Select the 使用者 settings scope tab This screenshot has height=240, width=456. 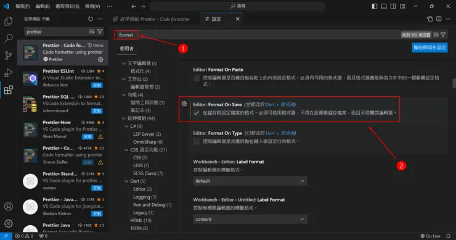pyautogui.click(x=127, y=49)
